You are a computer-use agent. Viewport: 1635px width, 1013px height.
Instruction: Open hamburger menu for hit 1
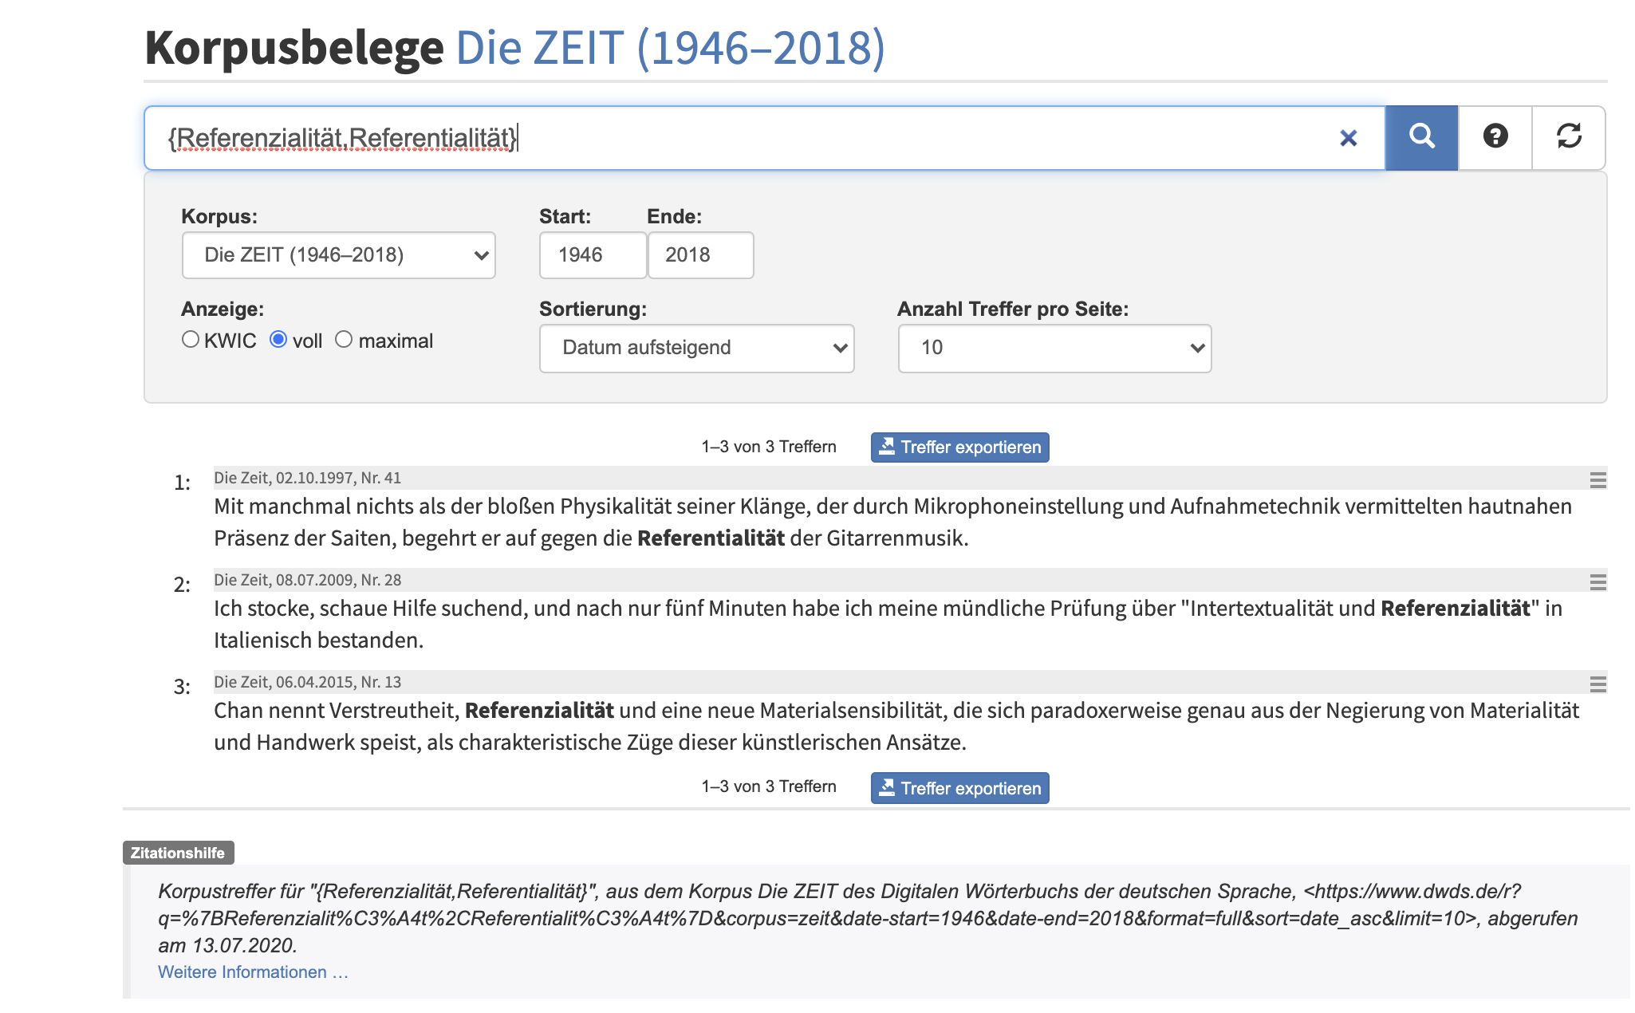click(1598, 480)
